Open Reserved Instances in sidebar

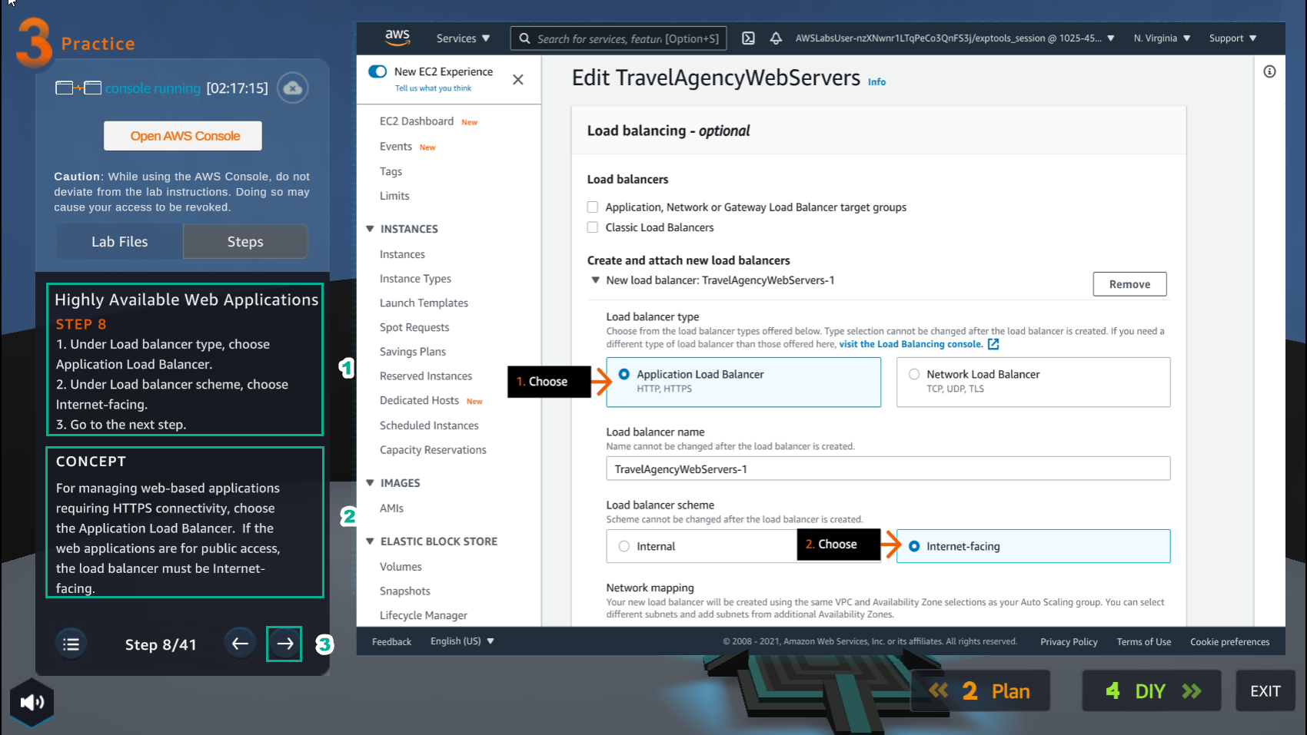[426, 376]
